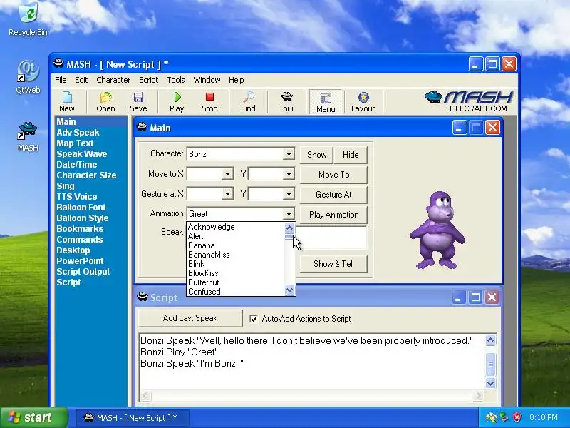Choose BlowKiss from animation list
Image resolution: width=570 pixels, height=428 pixels.
point(235,273)
